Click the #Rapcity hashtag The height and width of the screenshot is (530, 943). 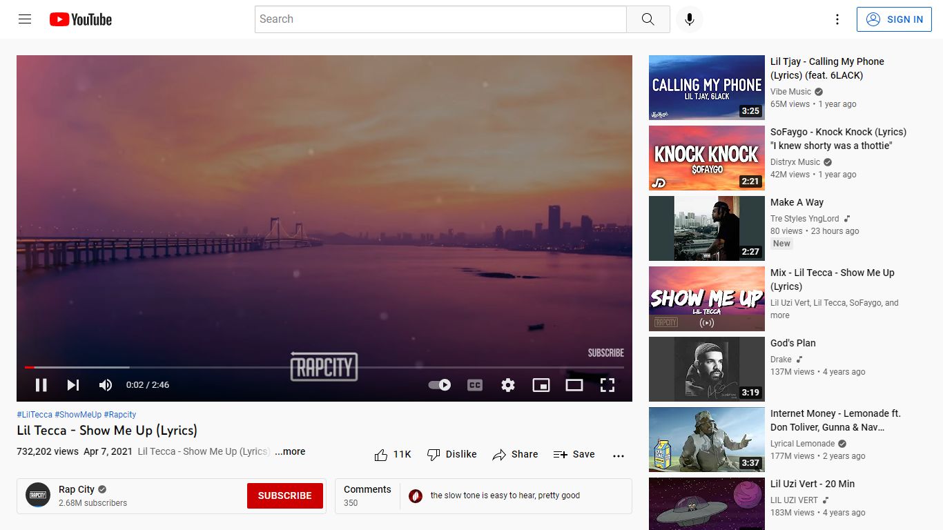point(120,415)
